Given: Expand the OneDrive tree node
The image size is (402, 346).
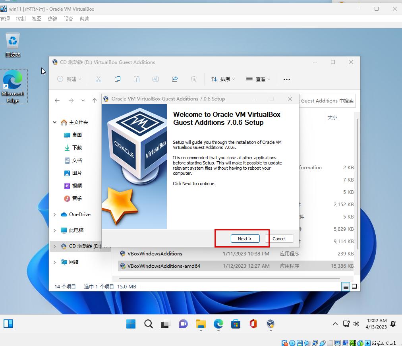Looking at the screenshot, I should (x=55, y=215).
